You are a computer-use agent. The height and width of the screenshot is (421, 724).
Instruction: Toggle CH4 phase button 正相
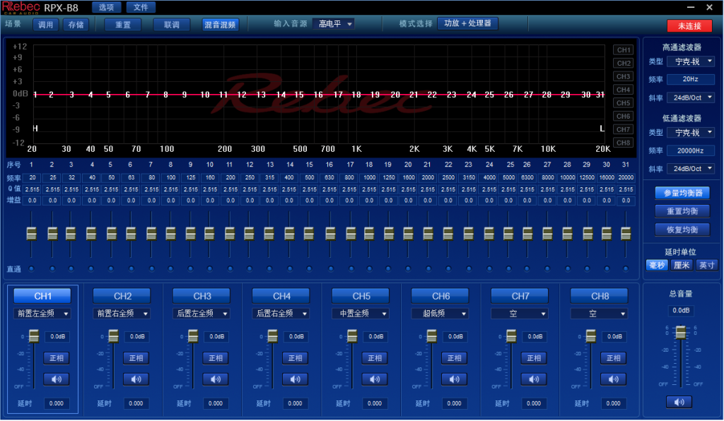[x=295, y=358]
